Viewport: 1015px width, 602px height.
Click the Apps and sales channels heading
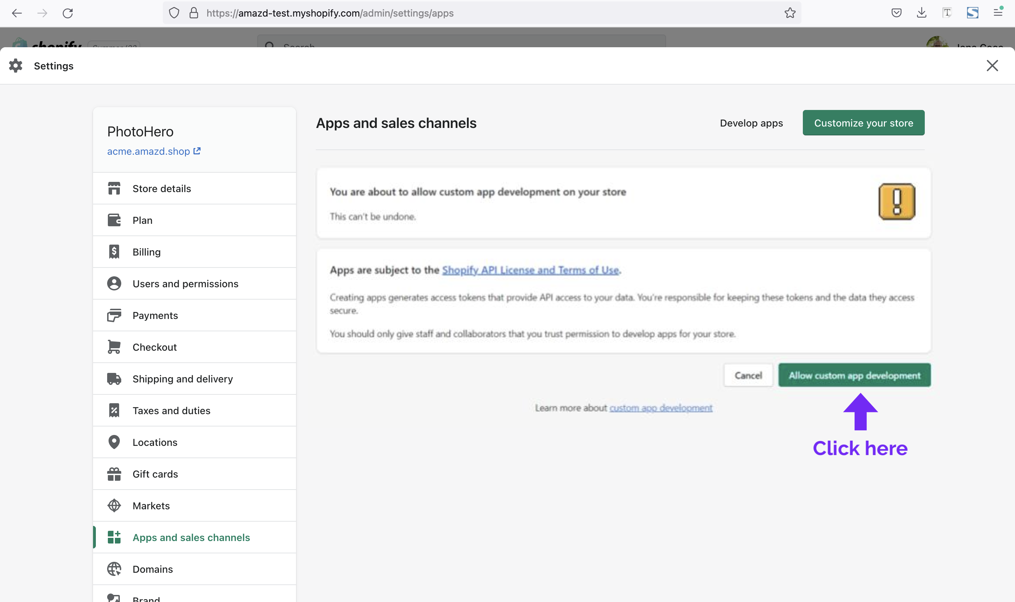tap(396, 123)
